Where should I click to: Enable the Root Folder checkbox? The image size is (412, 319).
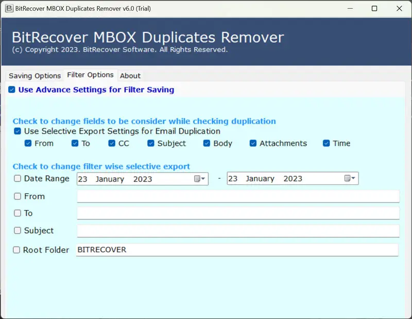[16, 250]
